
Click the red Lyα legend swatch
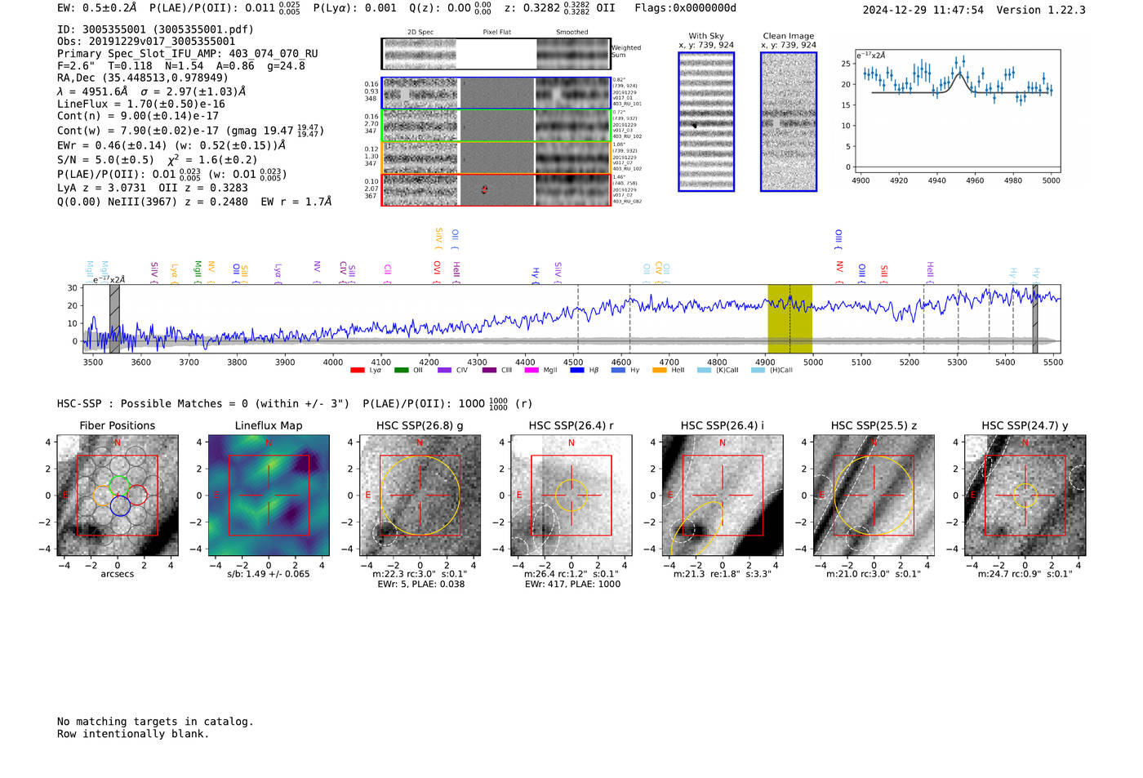pos(357,371)
